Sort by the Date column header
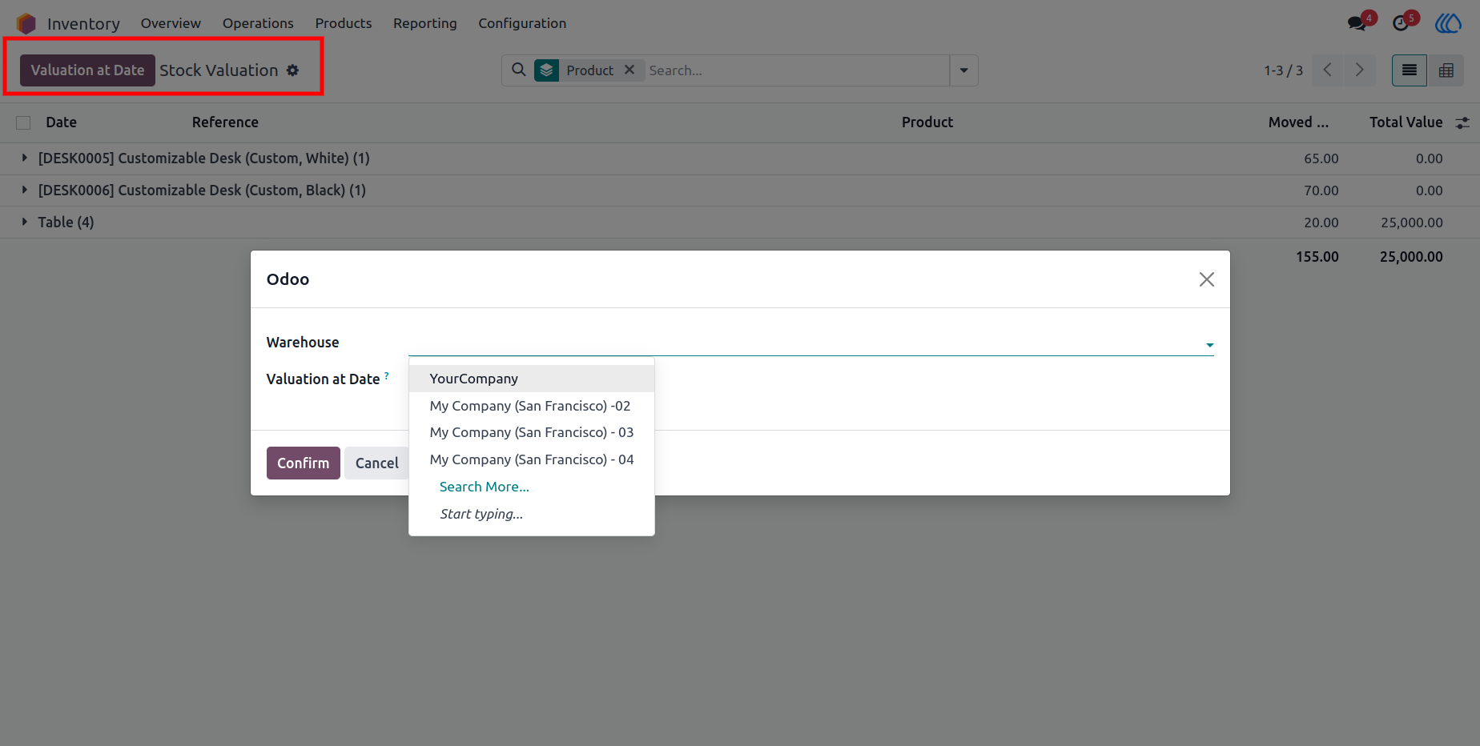The width and height of the screenshot is (1480, 746). coord(62,122)
